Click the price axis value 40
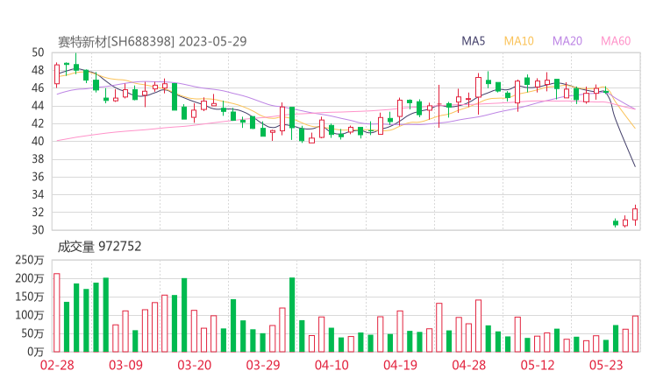Viewport: 649px width, 385px height. 38,141
